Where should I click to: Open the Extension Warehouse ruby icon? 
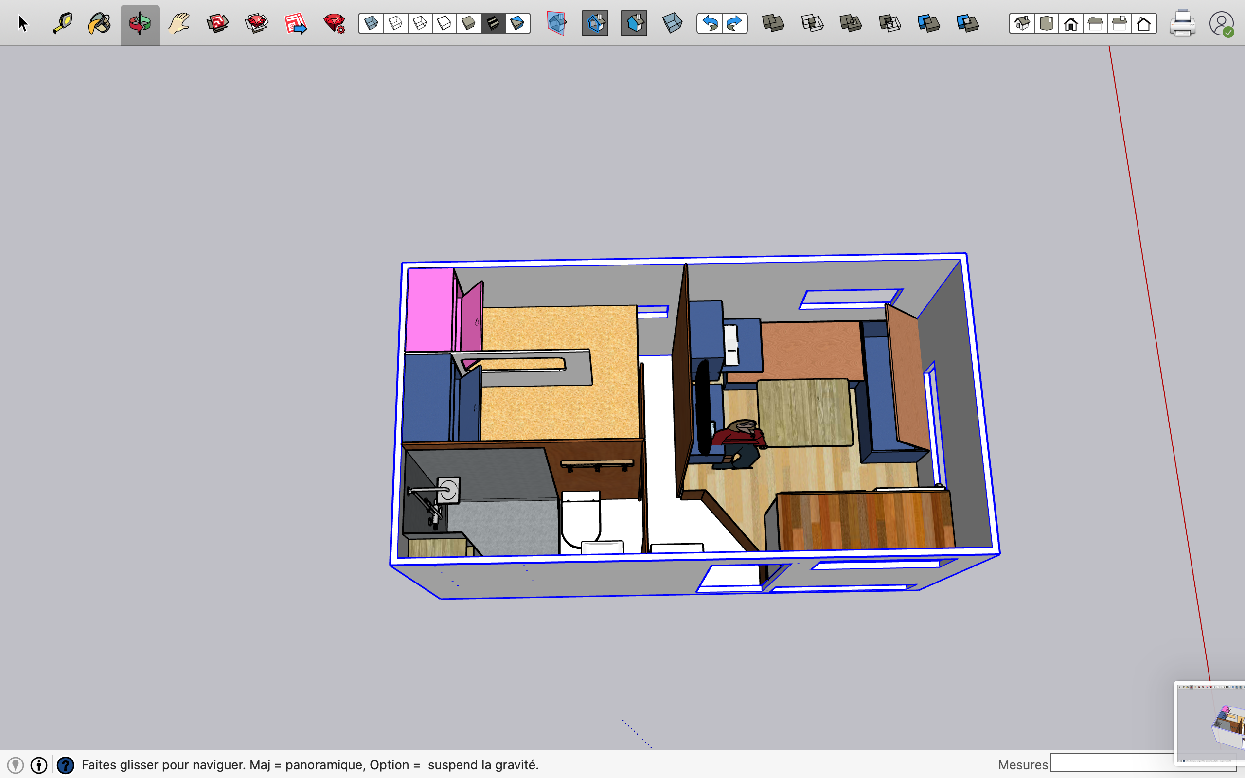(256, 24)
